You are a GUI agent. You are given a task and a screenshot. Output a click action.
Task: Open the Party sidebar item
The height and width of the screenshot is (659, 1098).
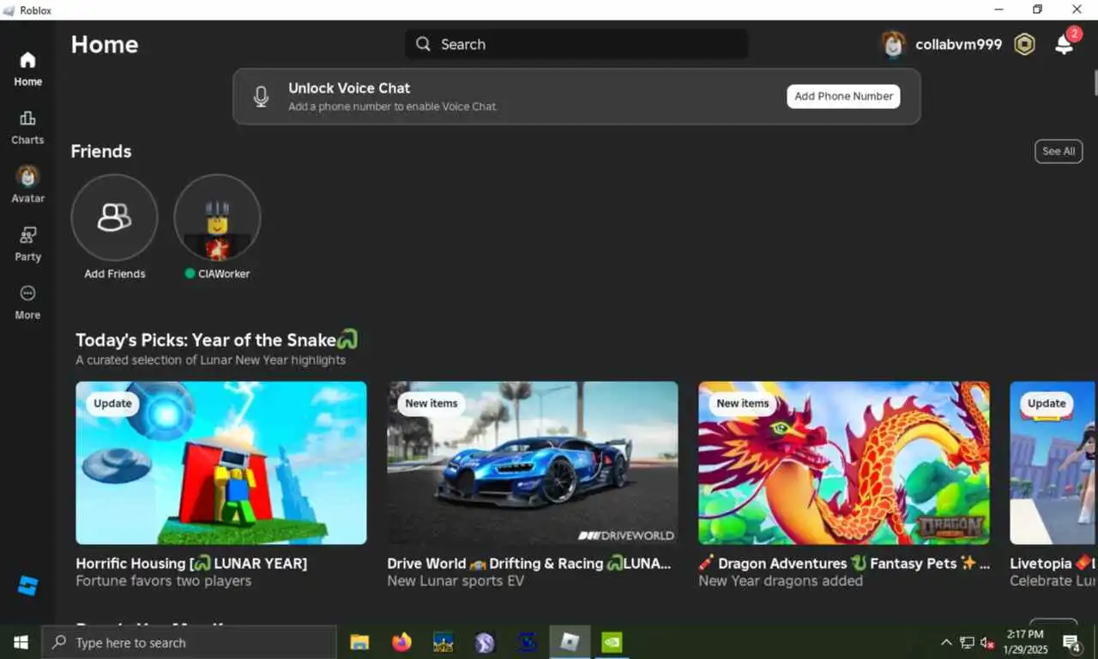[27, 244]
